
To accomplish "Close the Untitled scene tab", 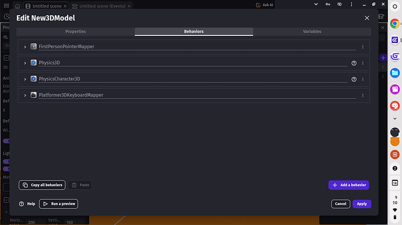I will pos(65,6).
